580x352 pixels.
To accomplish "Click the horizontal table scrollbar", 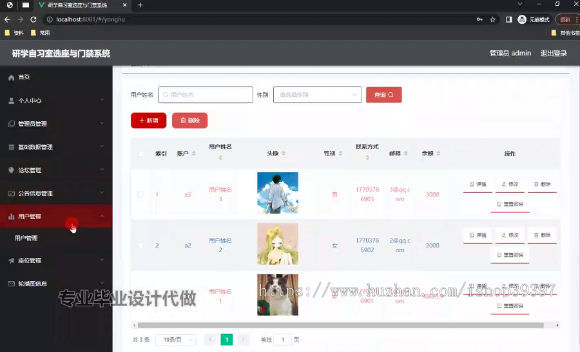I will pos(340,326).
